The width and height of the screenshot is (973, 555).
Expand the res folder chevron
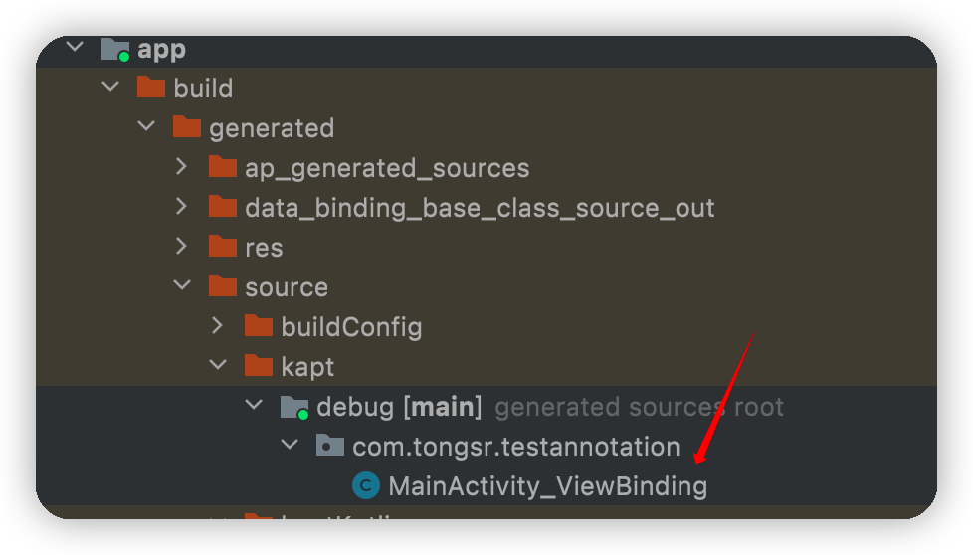coord(181,247)
